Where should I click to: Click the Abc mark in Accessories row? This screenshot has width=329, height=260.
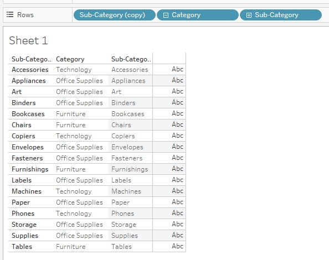click(177, 69)
